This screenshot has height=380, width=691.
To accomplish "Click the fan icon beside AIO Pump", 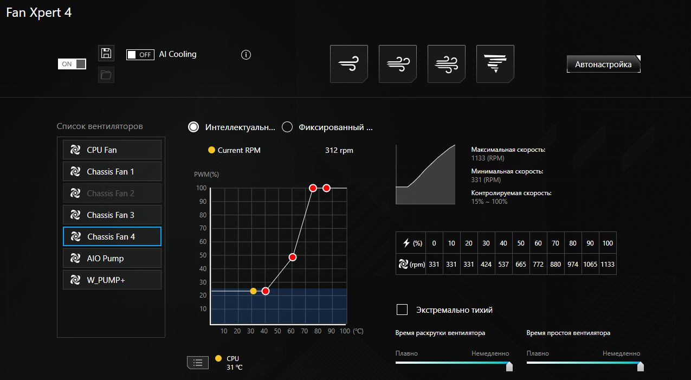I will click(x=75, y=258).
